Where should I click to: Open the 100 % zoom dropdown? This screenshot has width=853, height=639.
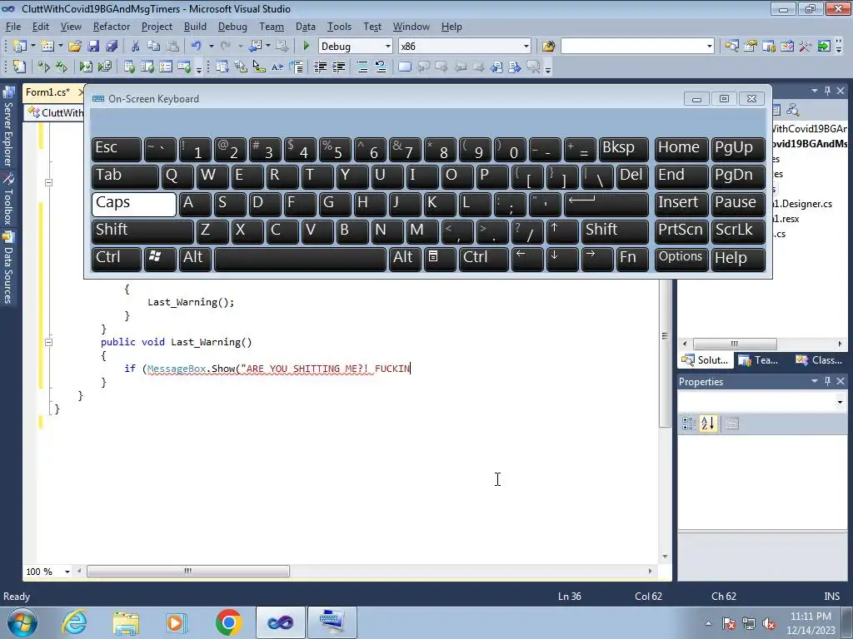67,572
